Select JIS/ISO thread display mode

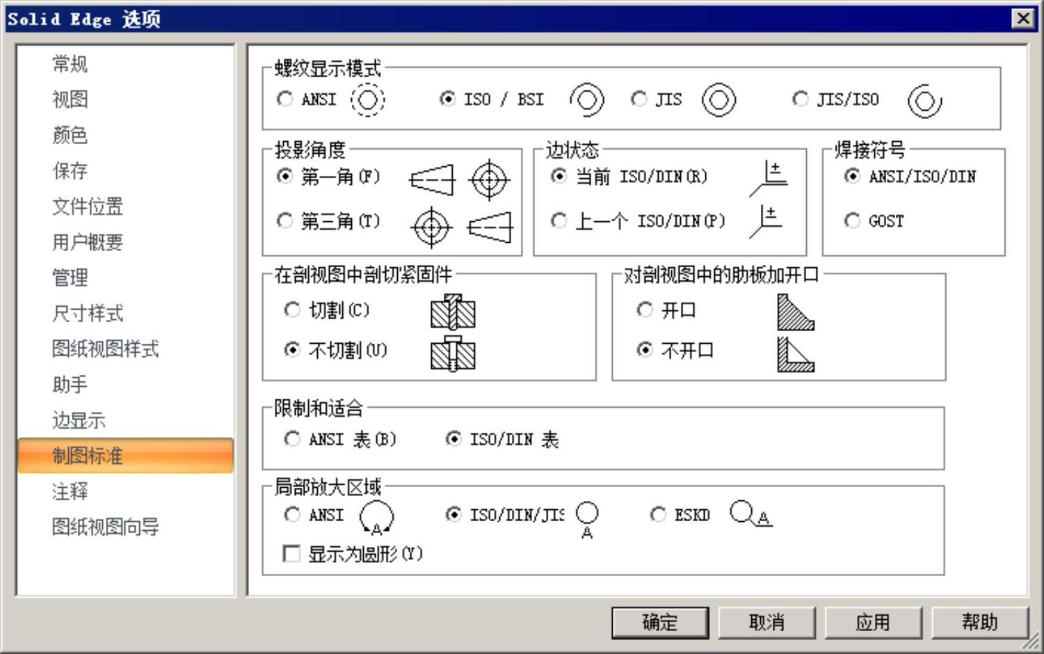coord(801,99)
